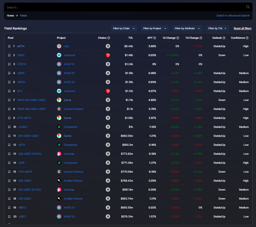Image resolution: width=256 pixels, height=227 pixels.
Task: Click the Lido project logo
Action: [x=59, y=46]
